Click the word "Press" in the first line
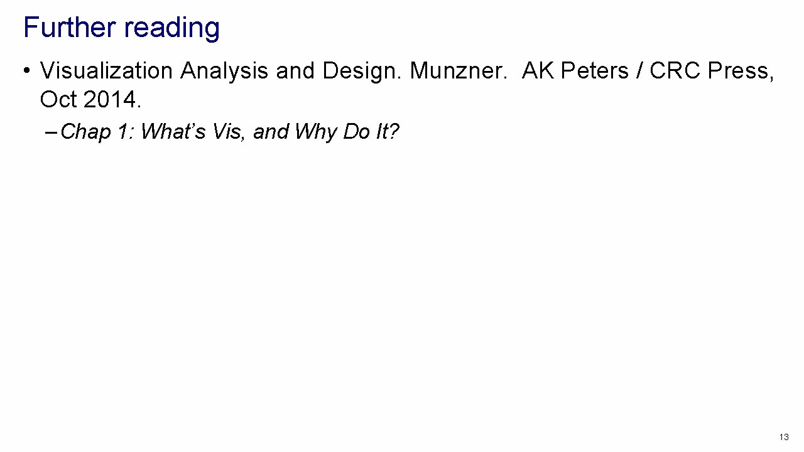Viewport: 804px width, 452px height. tap(739, 71)
